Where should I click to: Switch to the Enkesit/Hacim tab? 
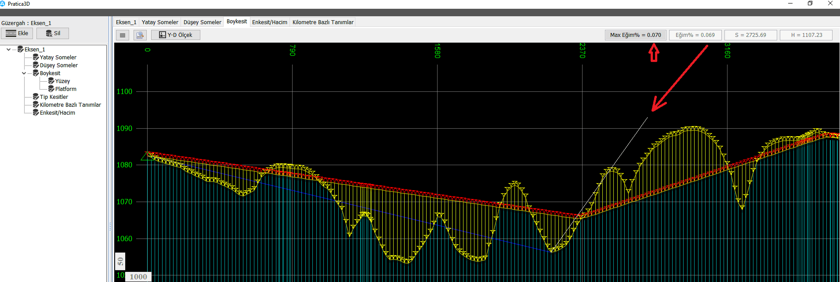coord(269,22)
